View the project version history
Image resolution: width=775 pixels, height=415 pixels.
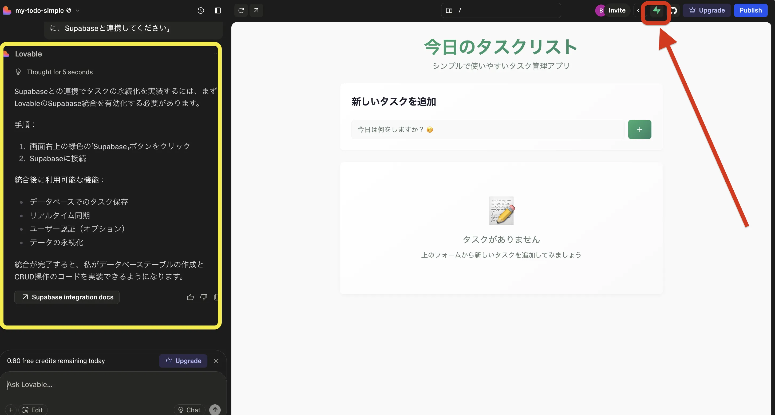coord(201,10)
